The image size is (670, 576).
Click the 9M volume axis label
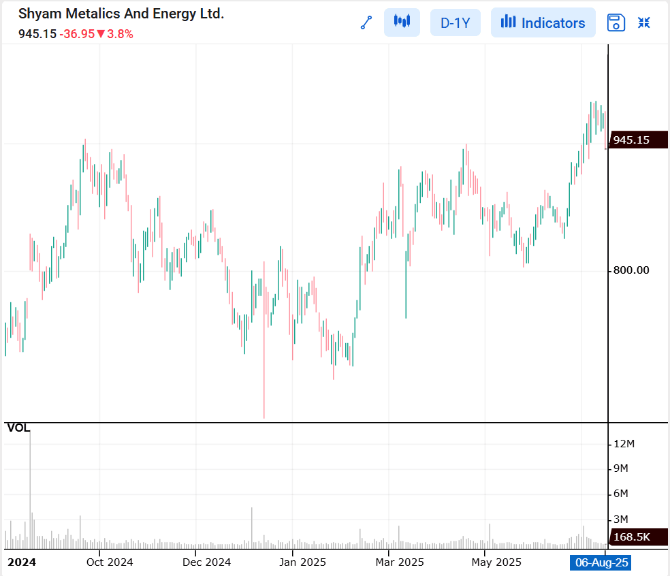point(620,468)
